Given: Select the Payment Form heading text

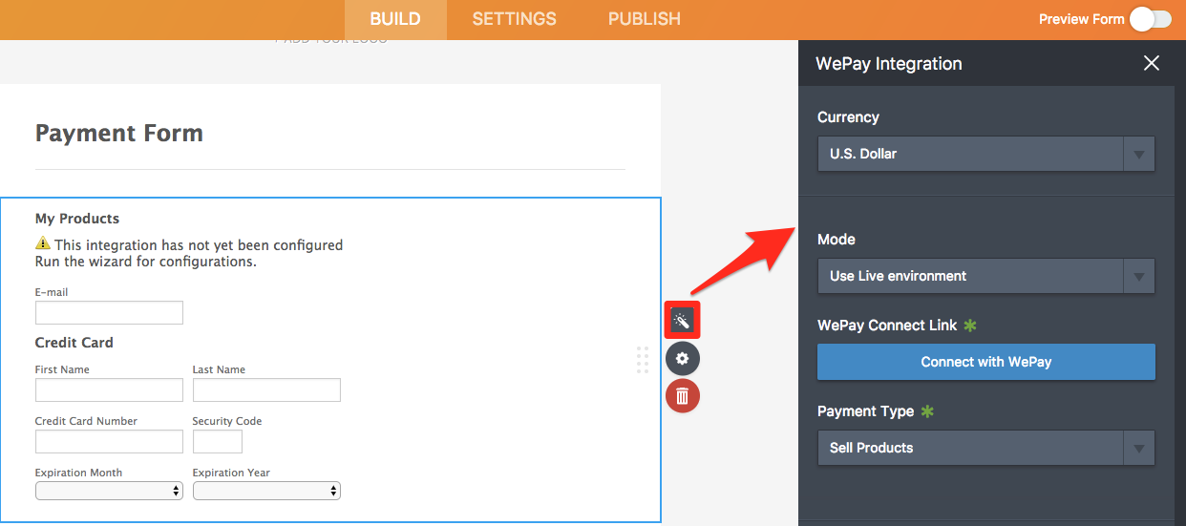Looking at the screenshot, I should 119,133.
